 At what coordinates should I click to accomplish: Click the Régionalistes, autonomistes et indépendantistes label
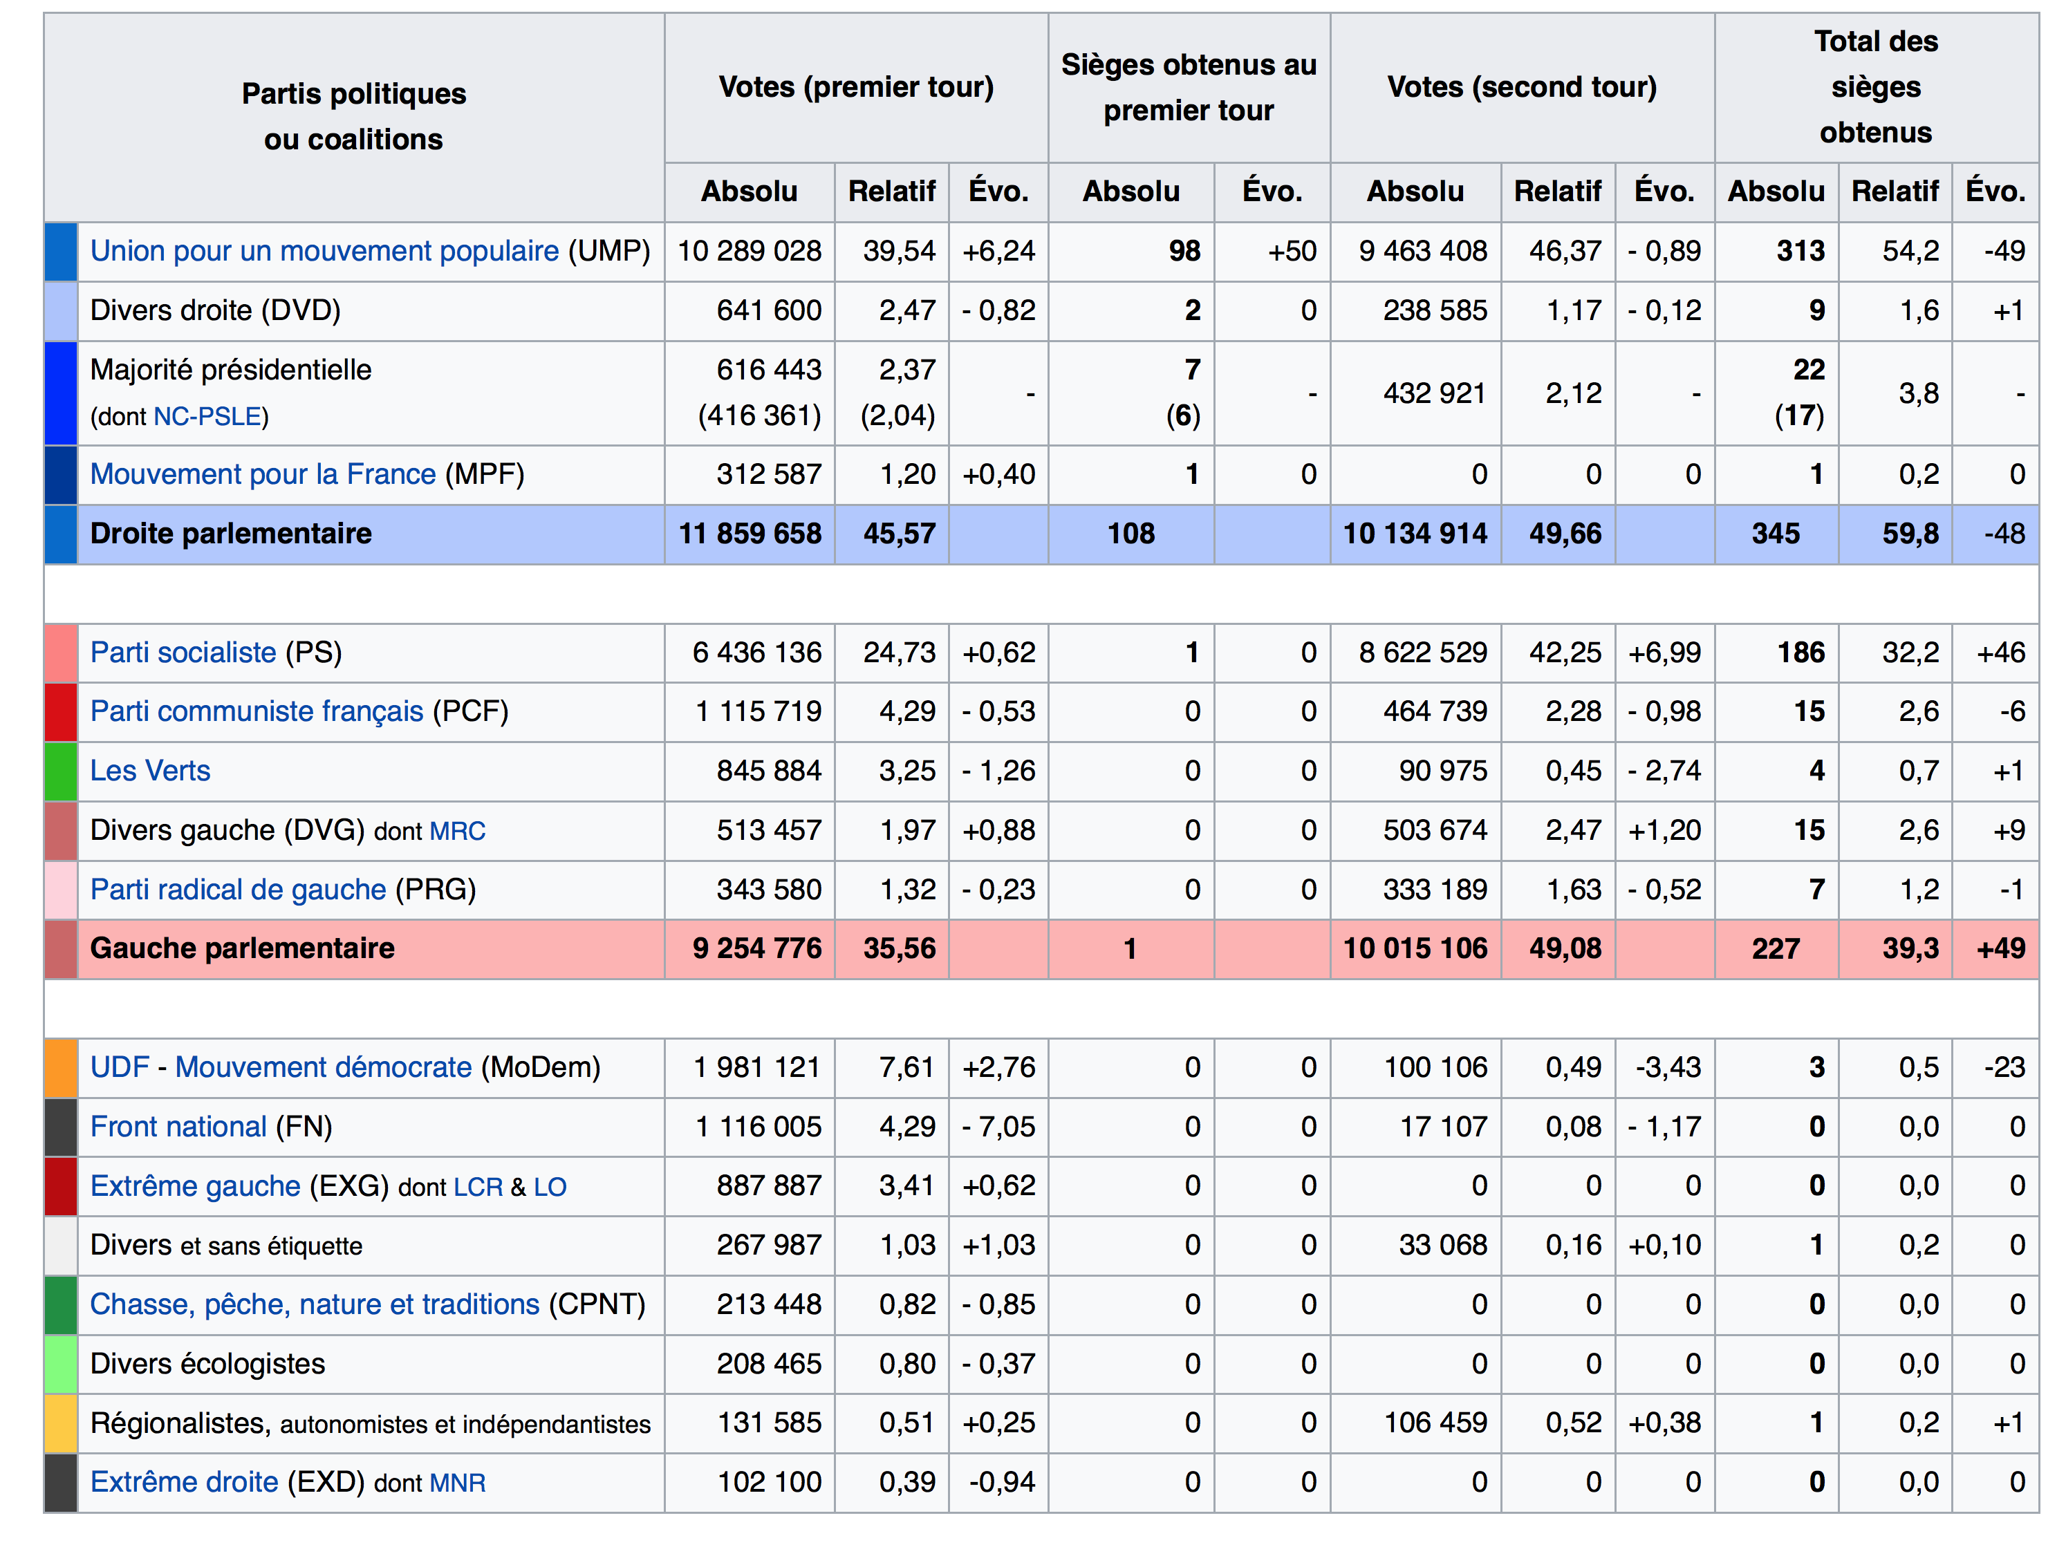(x=371, y=1424)
